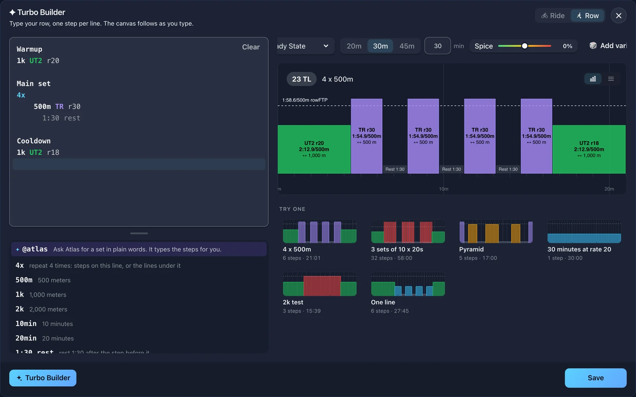Grab the panel resize handle below editor
This screenshot has width=636, height=397.
pos(139,233)
